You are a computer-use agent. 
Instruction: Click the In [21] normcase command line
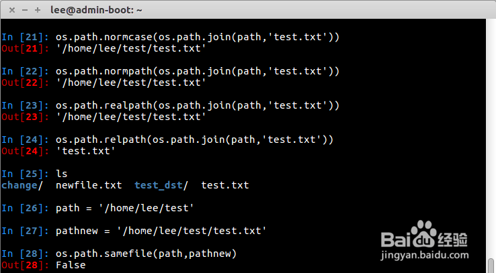tap(197, 37)
